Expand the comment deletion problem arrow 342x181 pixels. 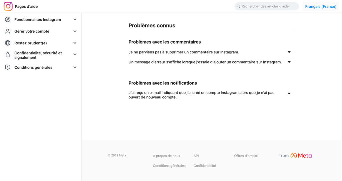[x=289, y=52]
